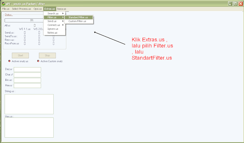The width and height of the screenshot is (244, 143).
Task: Click the SendTo.us : row label
Action: (11, 36)
